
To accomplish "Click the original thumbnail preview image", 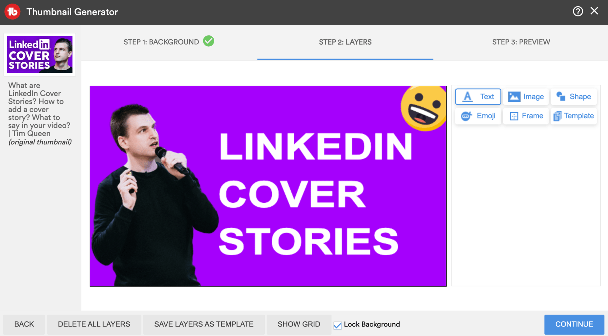I will tap(40, 54).
